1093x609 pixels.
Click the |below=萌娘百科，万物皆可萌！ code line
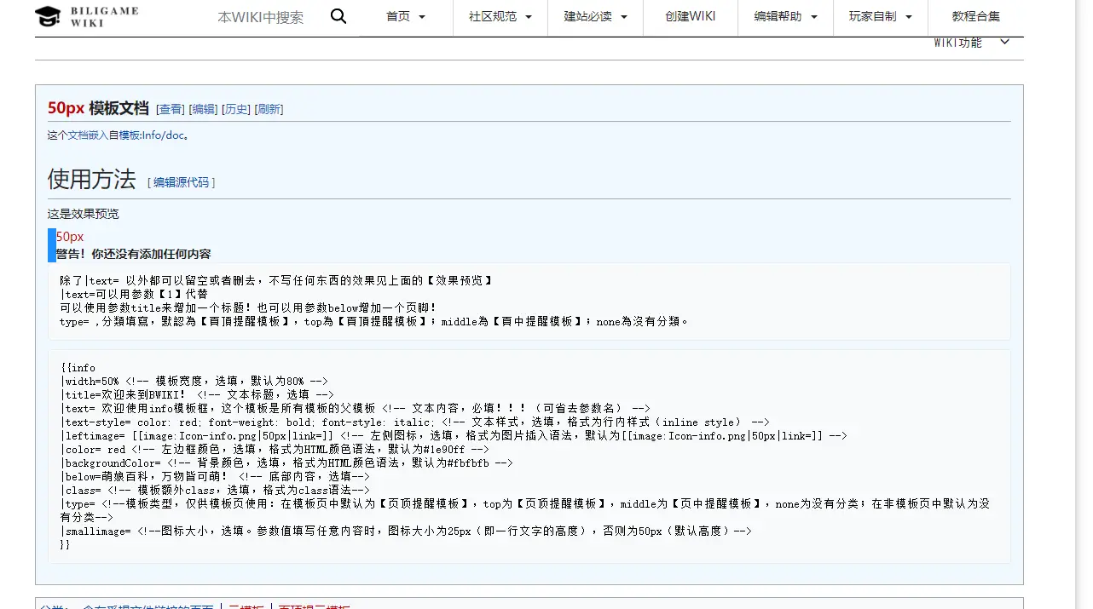point(215,477)
